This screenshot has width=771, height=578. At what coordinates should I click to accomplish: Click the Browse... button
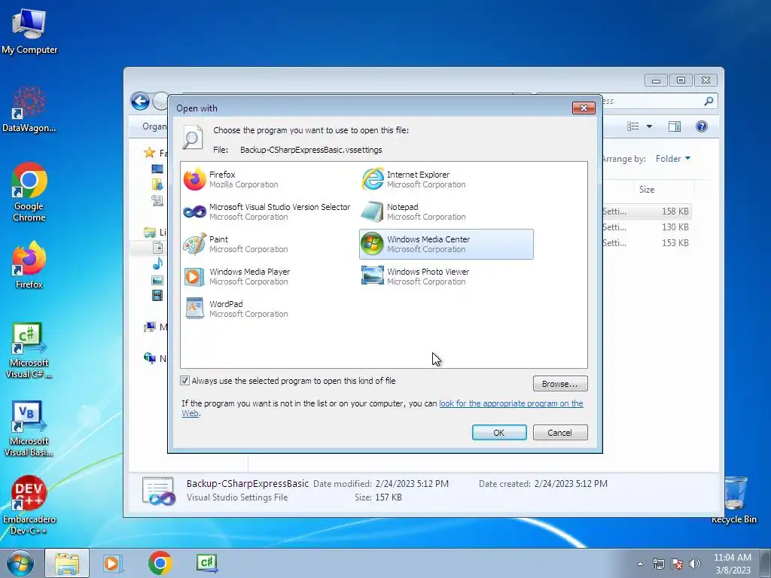(x=560, y=384)
